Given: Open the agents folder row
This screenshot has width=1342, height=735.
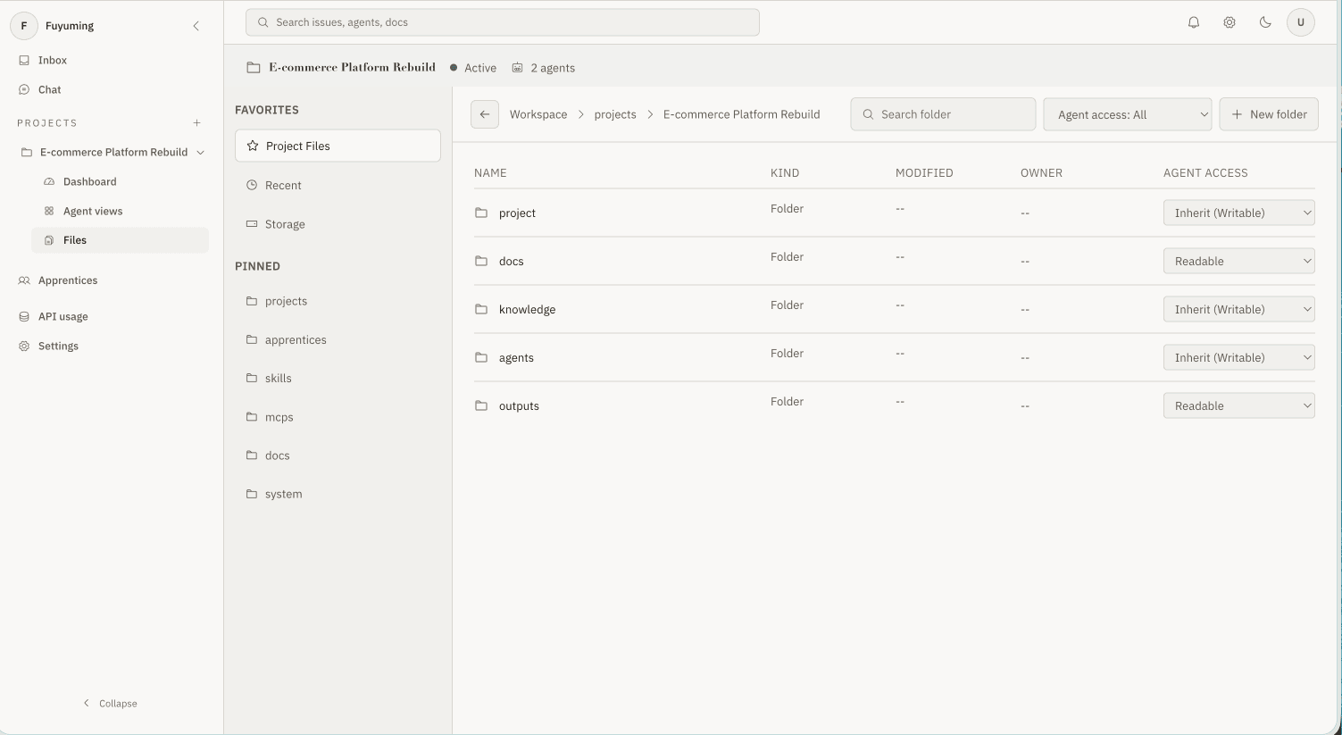Looking at the screenshot, I should [x=894, y=357].
